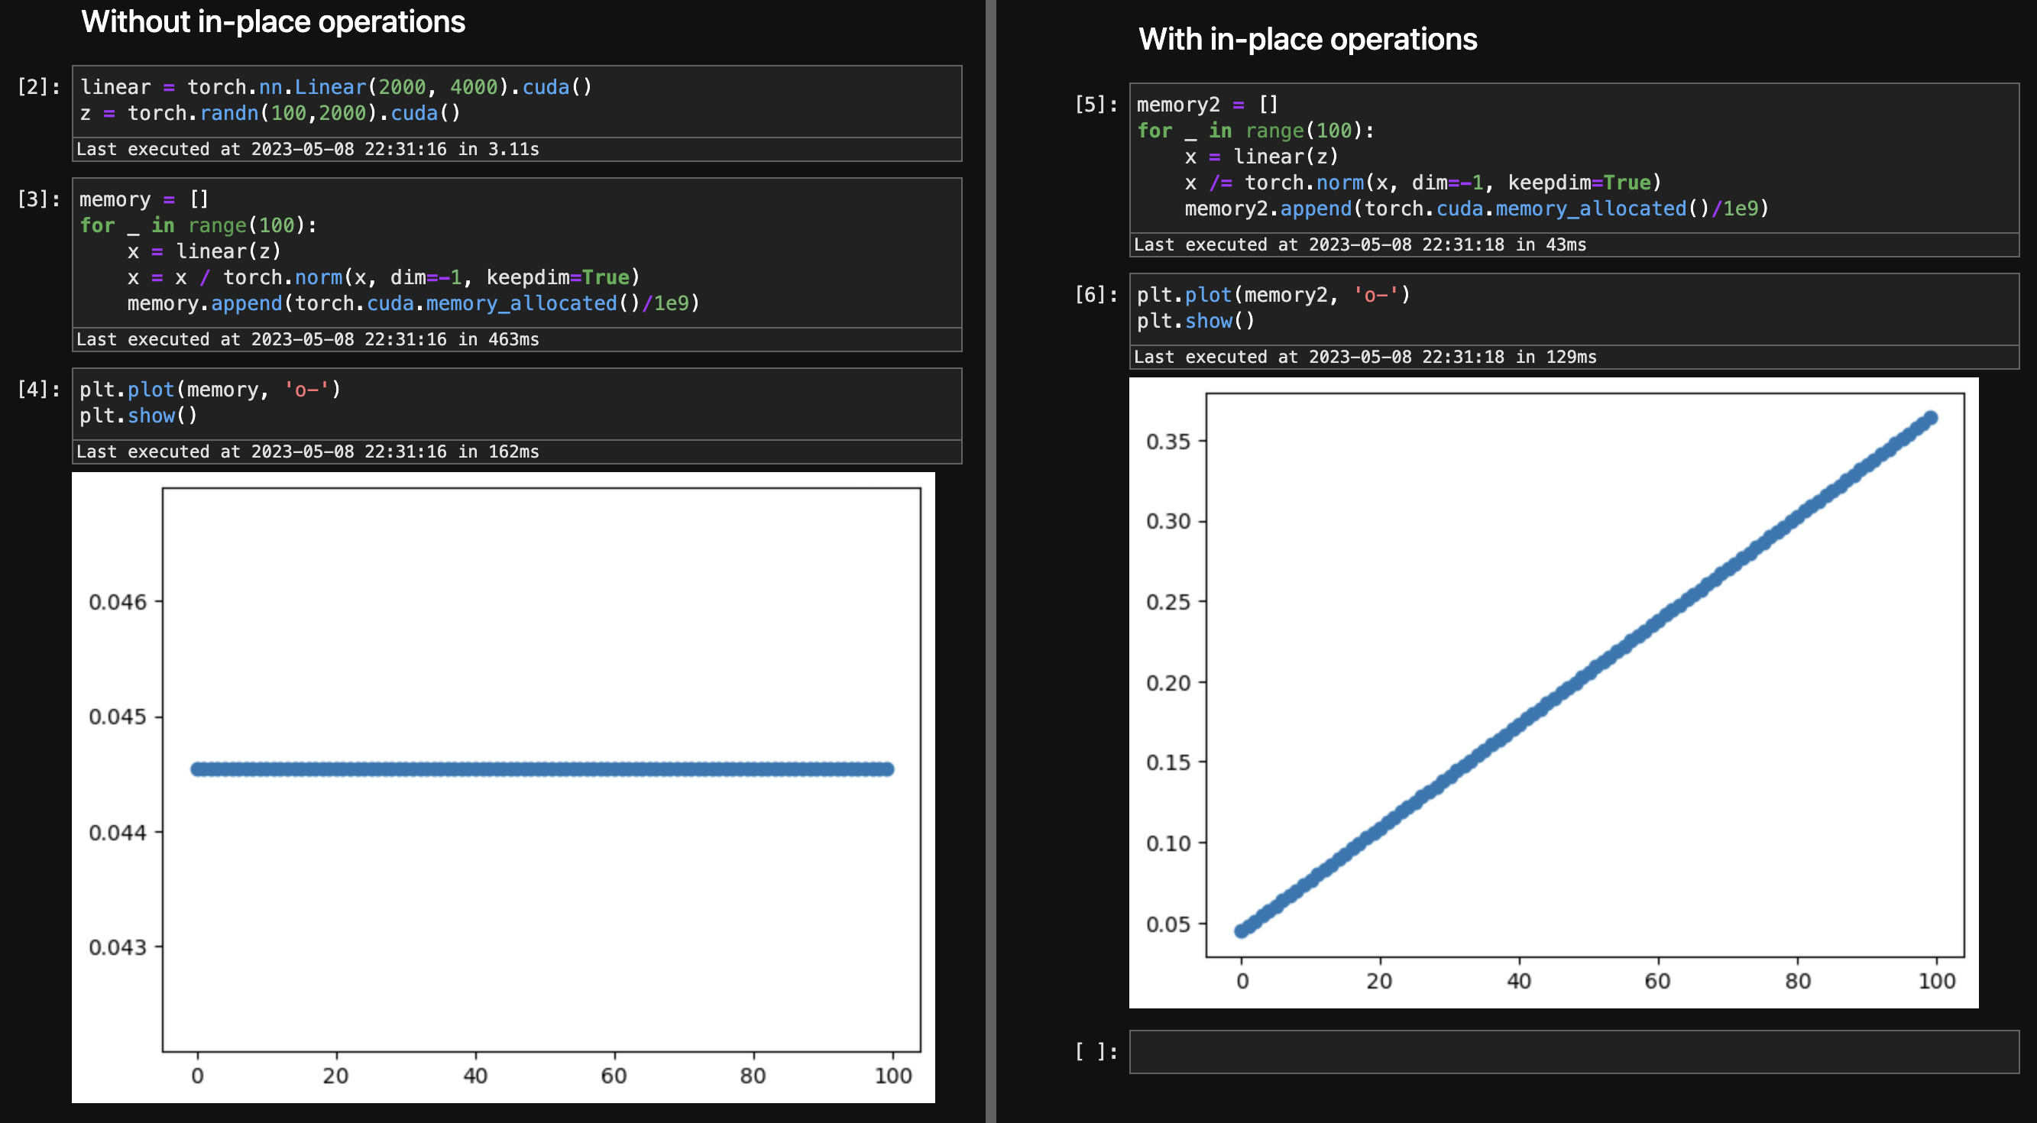Click the line 'x = x / torch.norm(...)' in cell 3
The image size is (2037, 1123).
click(384, 277)
